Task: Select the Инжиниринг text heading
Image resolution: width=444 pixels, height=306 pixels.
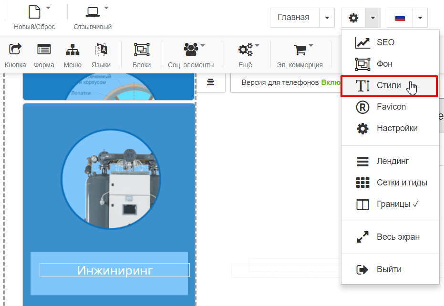Action: [x=114, y=270]
